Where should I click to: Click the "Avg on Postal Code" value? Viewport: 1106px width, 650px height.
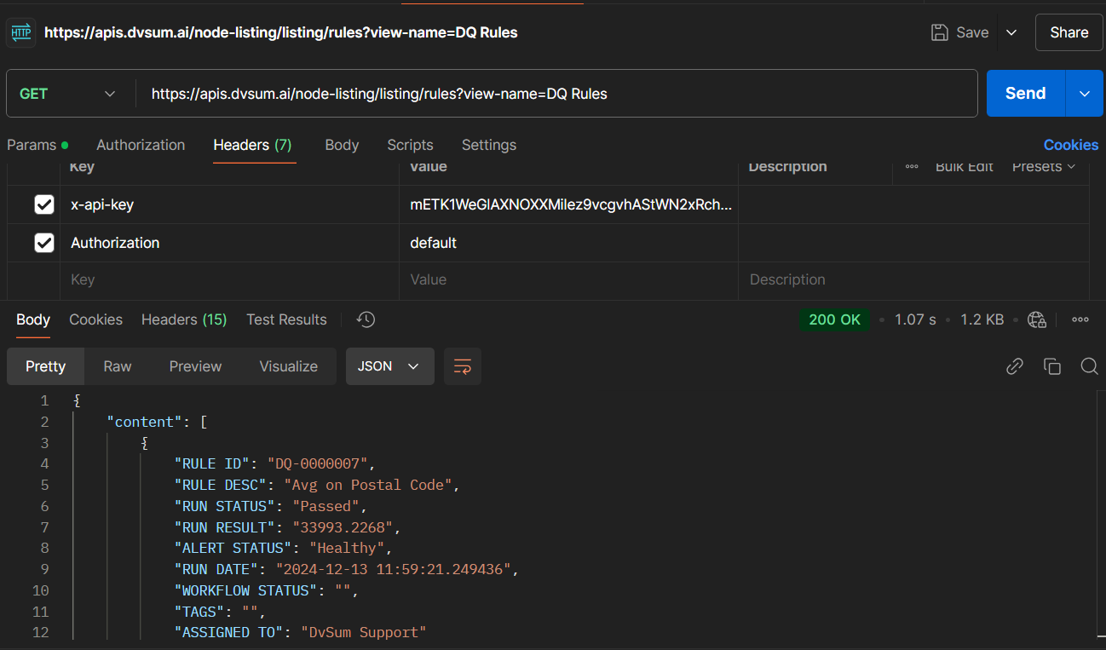(368, 485)
